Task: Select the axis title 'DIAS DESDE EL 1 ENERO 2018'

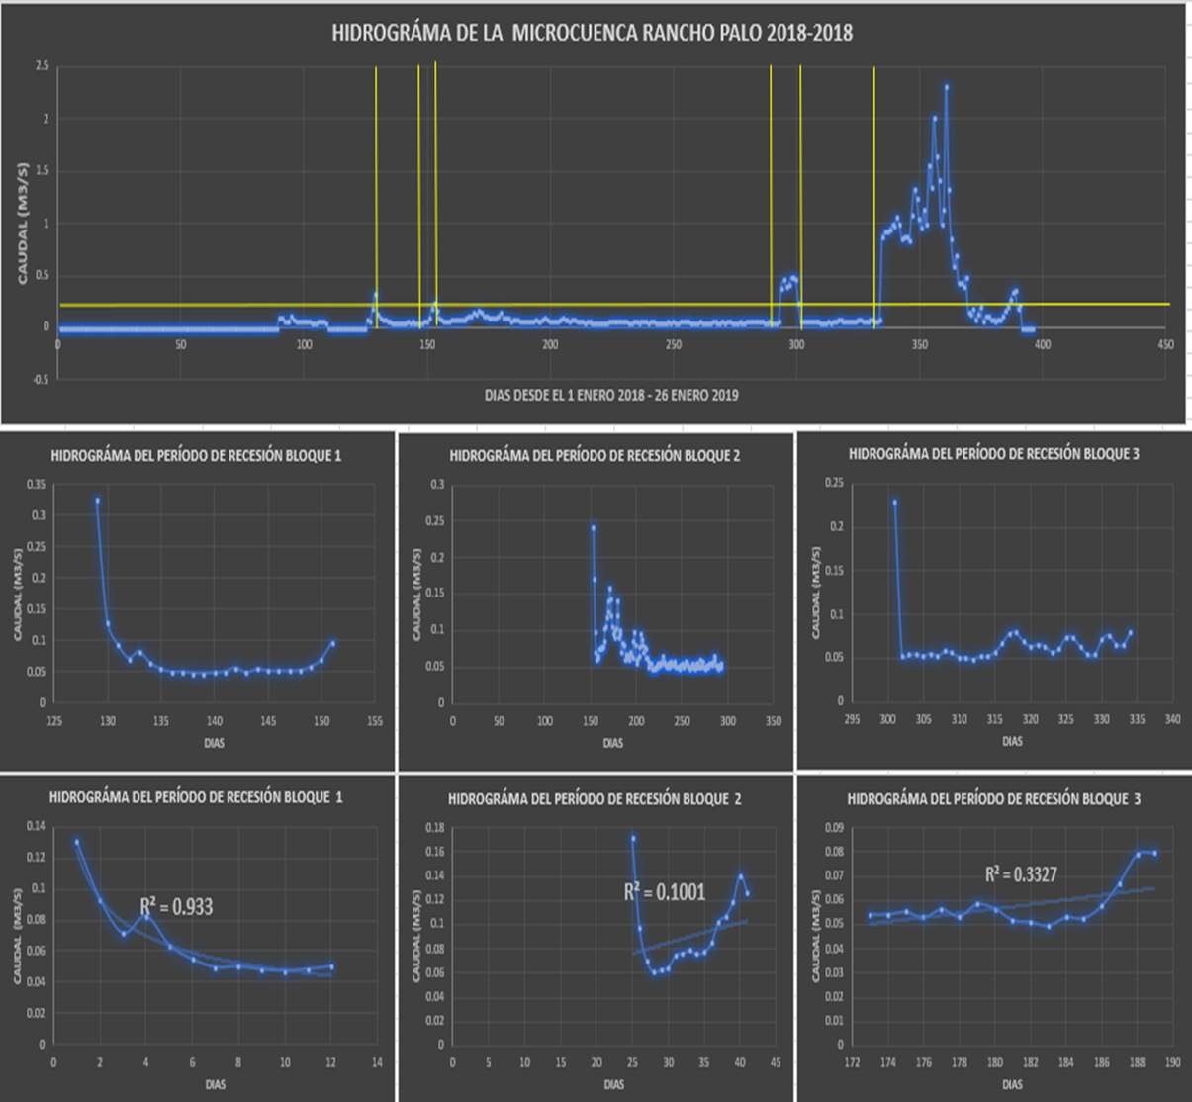Action: tap(611, 395)
